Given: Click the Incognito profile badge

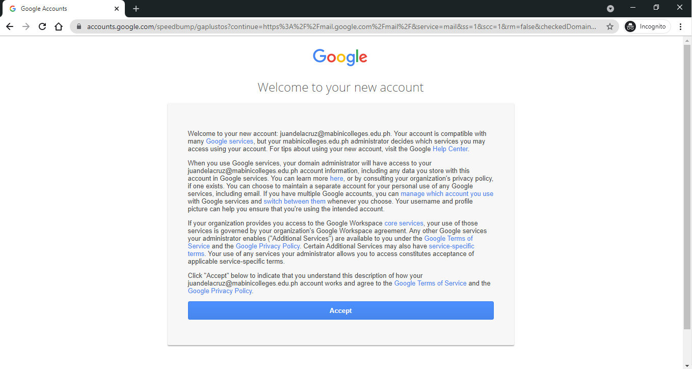Looking at the screenshot, I should pyautogui.click(x=647, y=26).
